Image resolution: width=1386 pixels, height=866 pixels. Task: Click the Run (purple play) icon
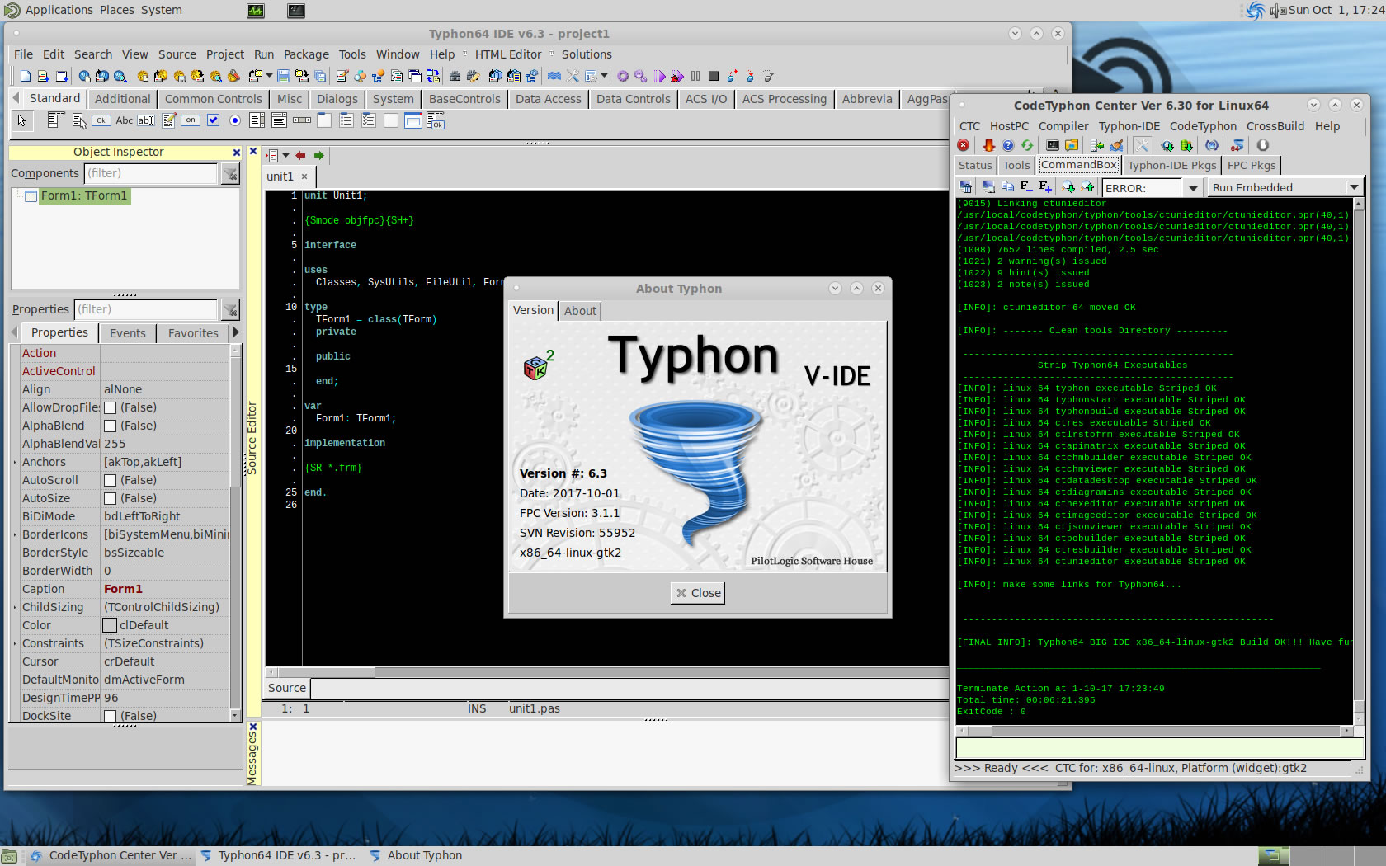(x=659, y=76)
